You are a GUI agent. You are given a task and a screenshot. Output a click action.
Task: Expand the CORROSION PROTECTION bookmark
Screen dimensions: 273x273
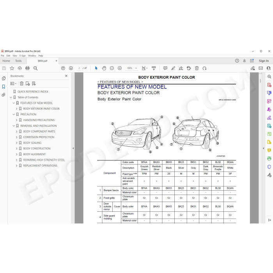point(16,137)
